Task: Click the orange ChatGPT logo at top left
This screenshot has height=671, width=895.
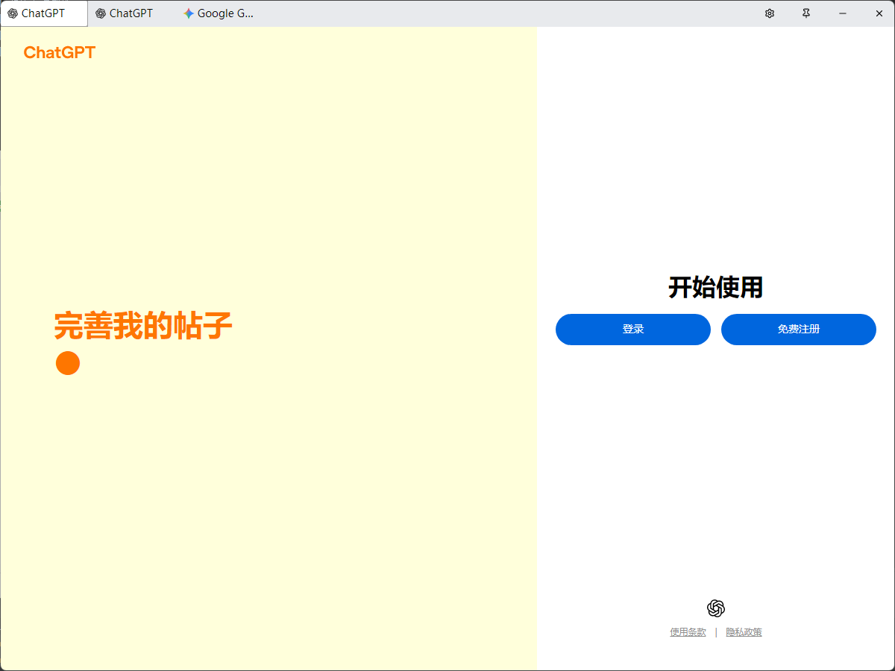Action: [x=60, y=52]
